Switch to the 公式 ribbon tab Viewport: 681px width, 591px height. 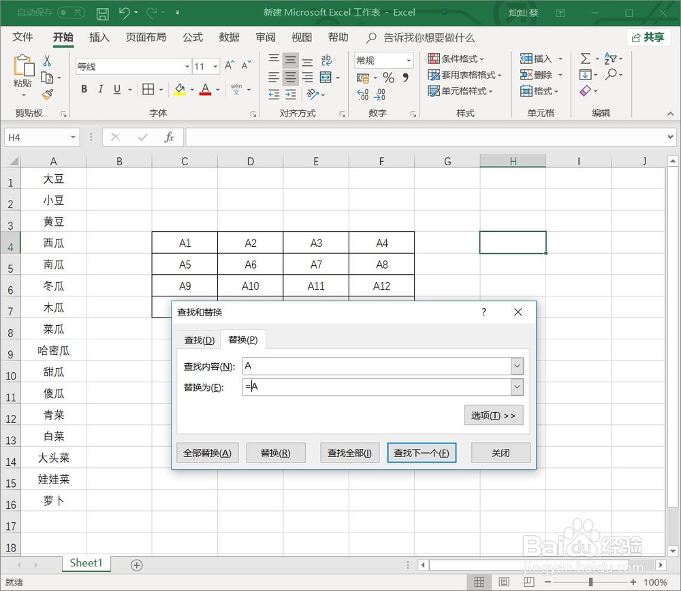pos(193,37)
